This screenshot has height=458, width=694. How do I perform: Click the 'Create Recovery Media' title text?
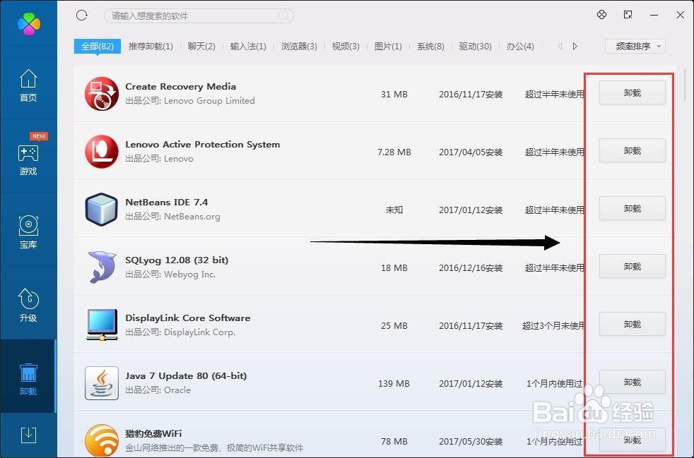pos(181,86)
